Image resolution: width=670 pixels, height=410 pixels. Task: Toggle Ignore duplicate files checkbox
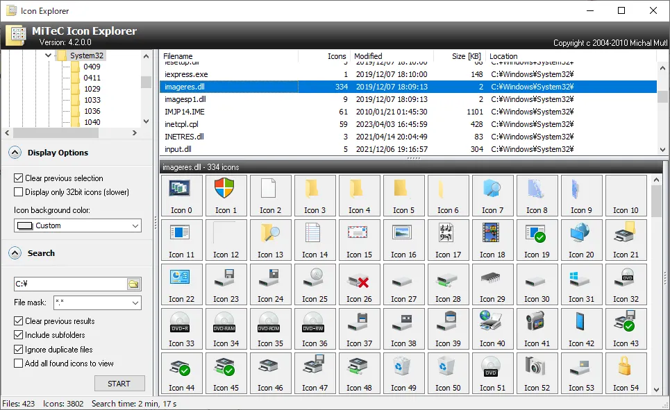tap(18, 350)
